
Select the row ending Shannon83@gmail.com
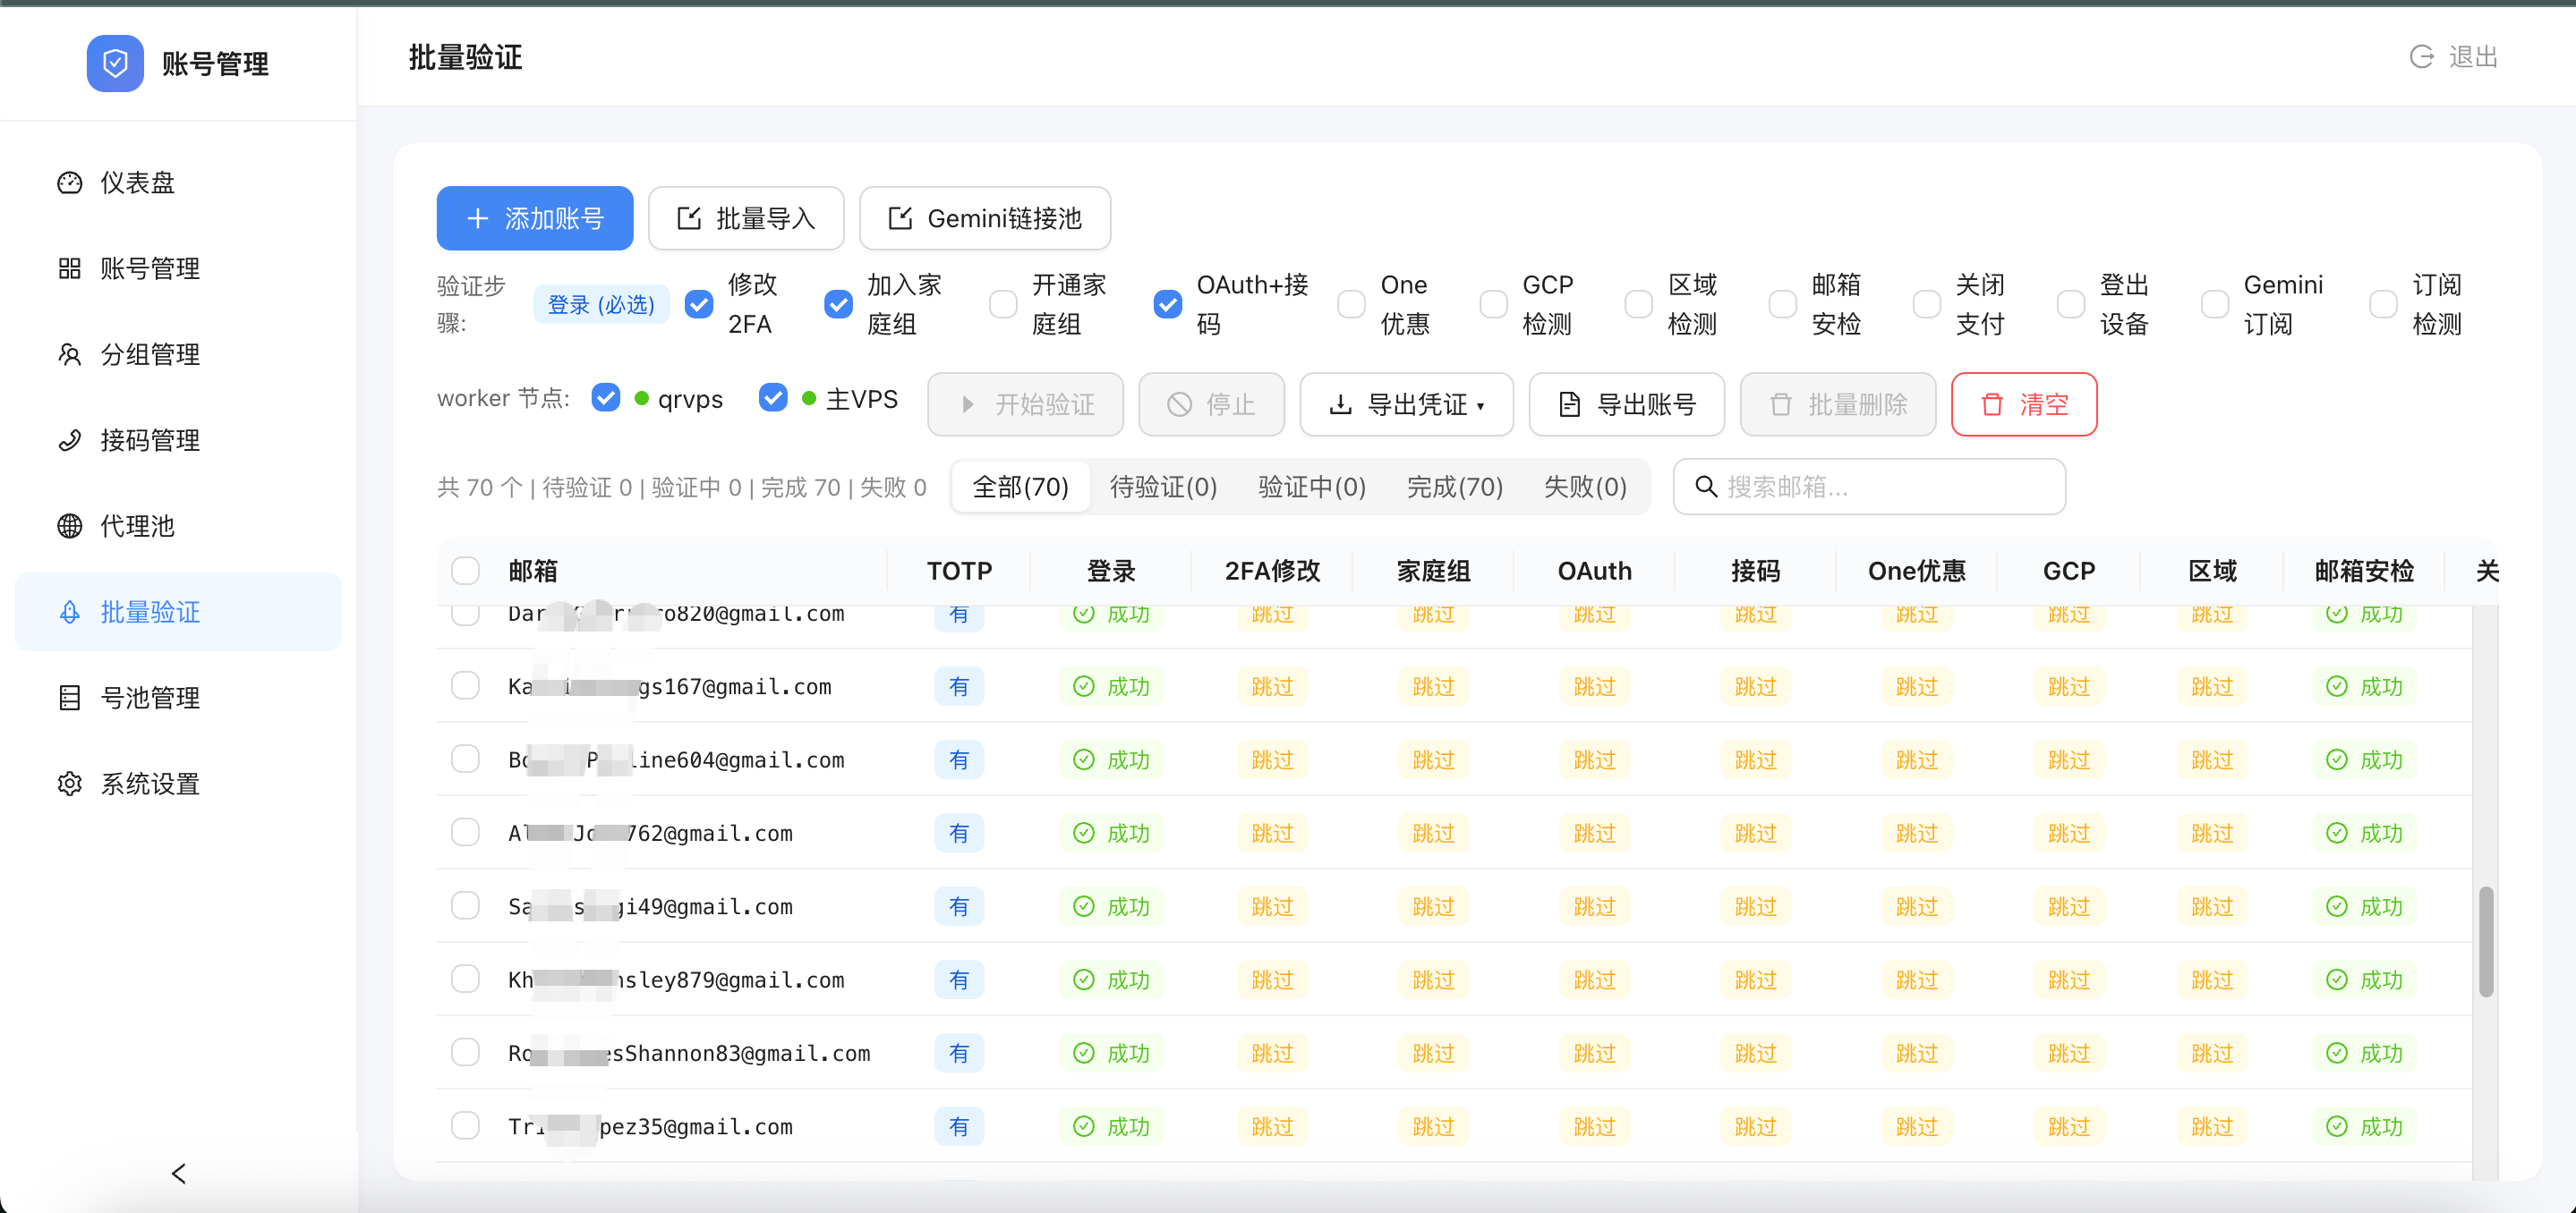coord(465,1052)
